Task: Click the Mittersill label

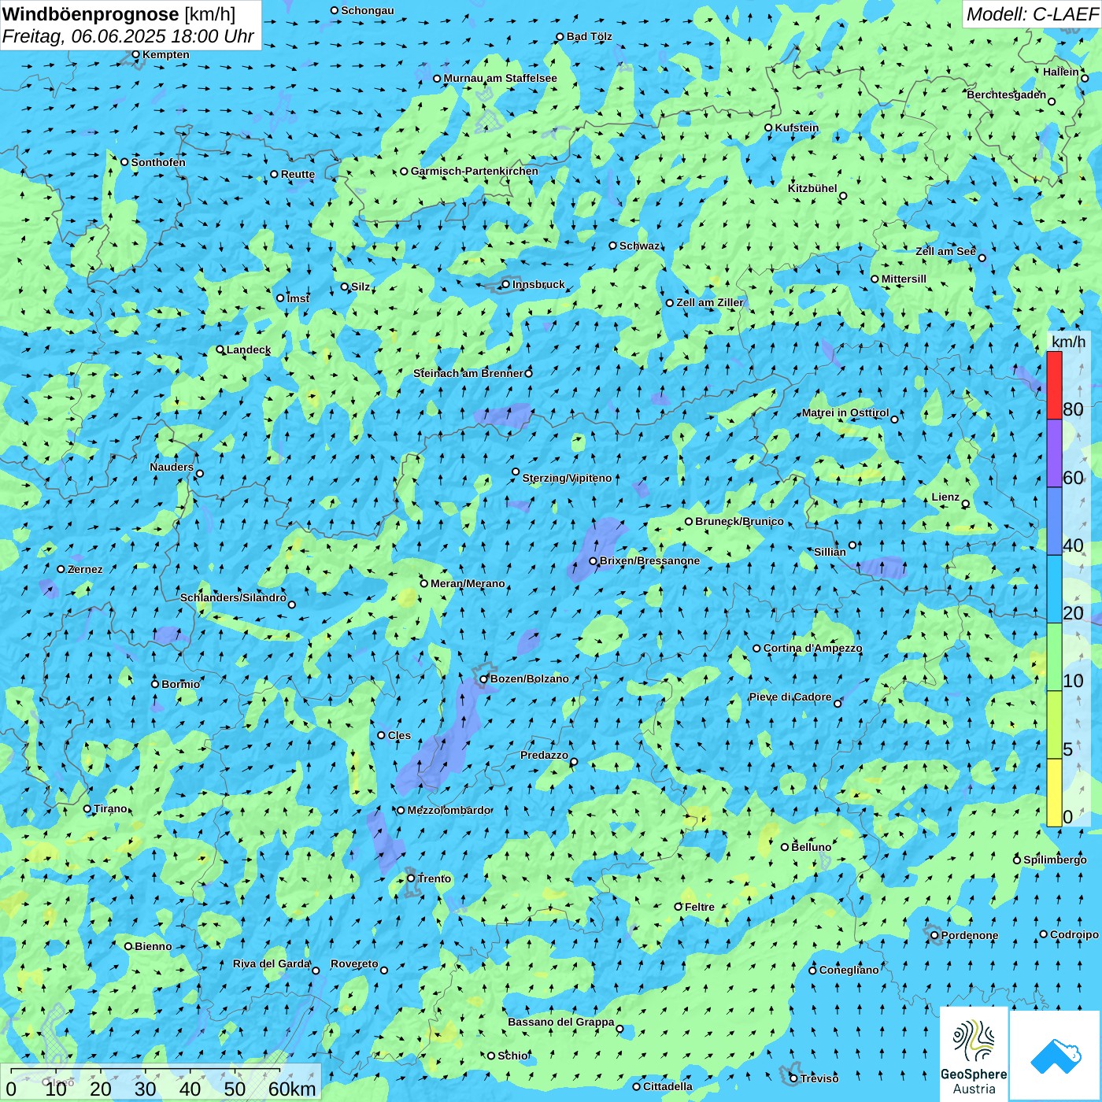Action: click(x=904, y=279)
